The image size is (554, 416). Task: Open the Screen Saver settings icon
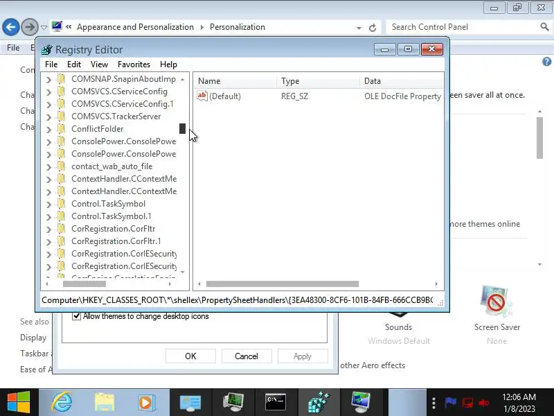(497, 302)
